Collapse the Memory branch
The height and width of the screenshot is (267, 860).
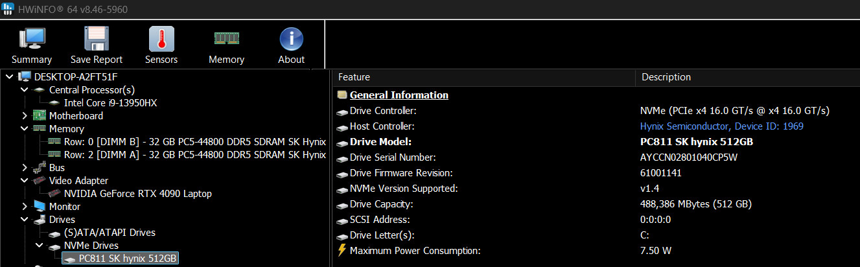(25, 128)
